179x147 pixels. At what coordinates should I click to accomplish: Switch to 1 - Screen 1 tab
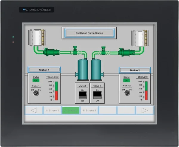(x=52, y=111)
